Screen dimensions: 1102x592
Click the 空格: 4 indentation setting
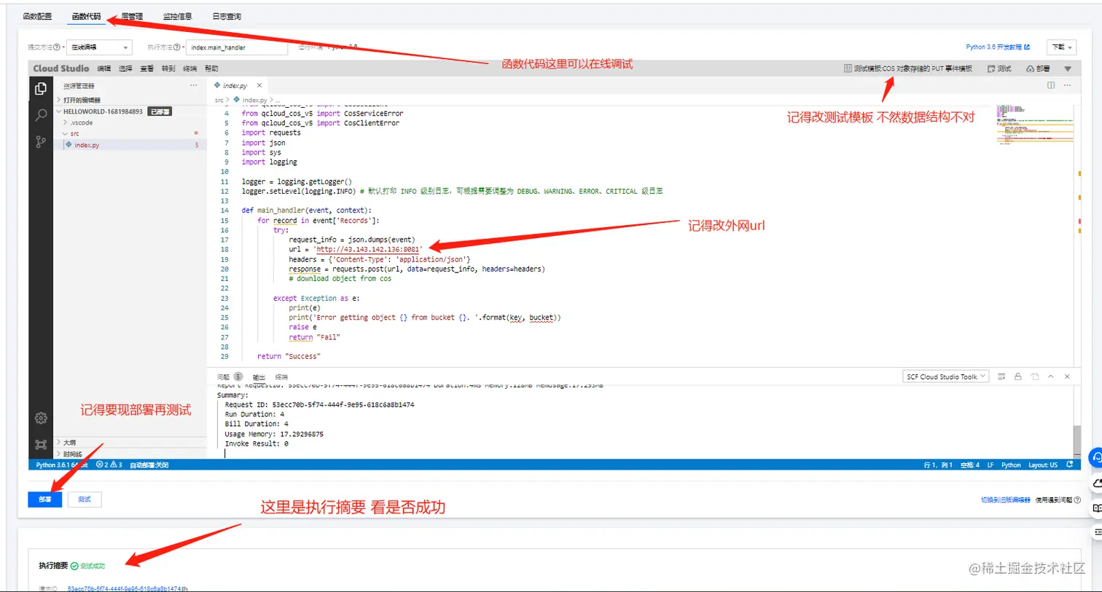pyautogui.click(x=970, y=465)
